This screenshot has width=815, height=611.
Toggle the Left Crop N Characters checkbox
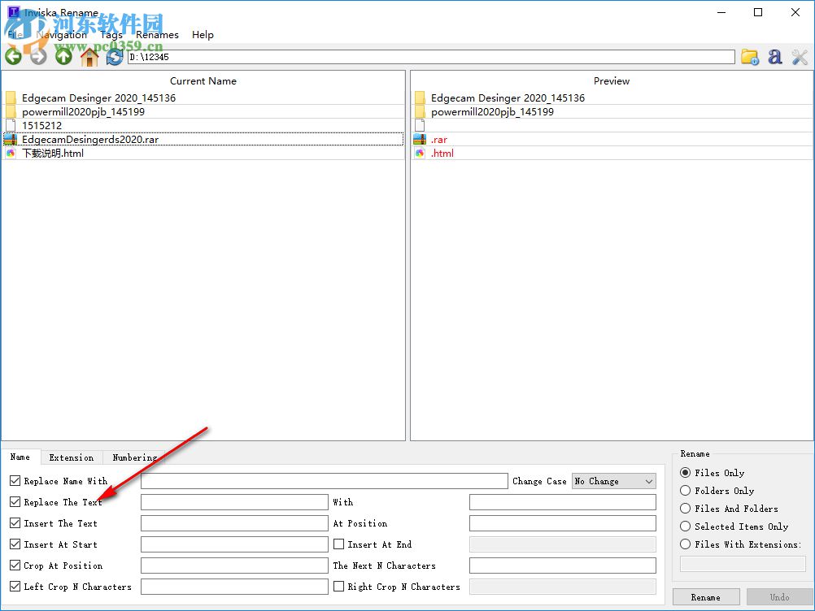15,587
